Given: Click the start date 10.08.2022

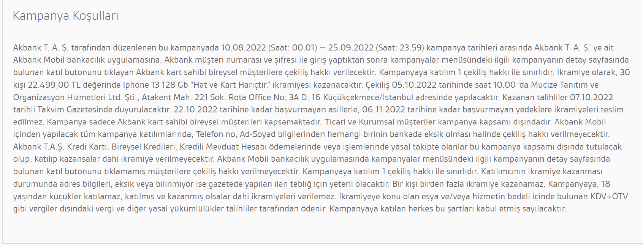Looking at the screenshot, I should coord(243,48).
